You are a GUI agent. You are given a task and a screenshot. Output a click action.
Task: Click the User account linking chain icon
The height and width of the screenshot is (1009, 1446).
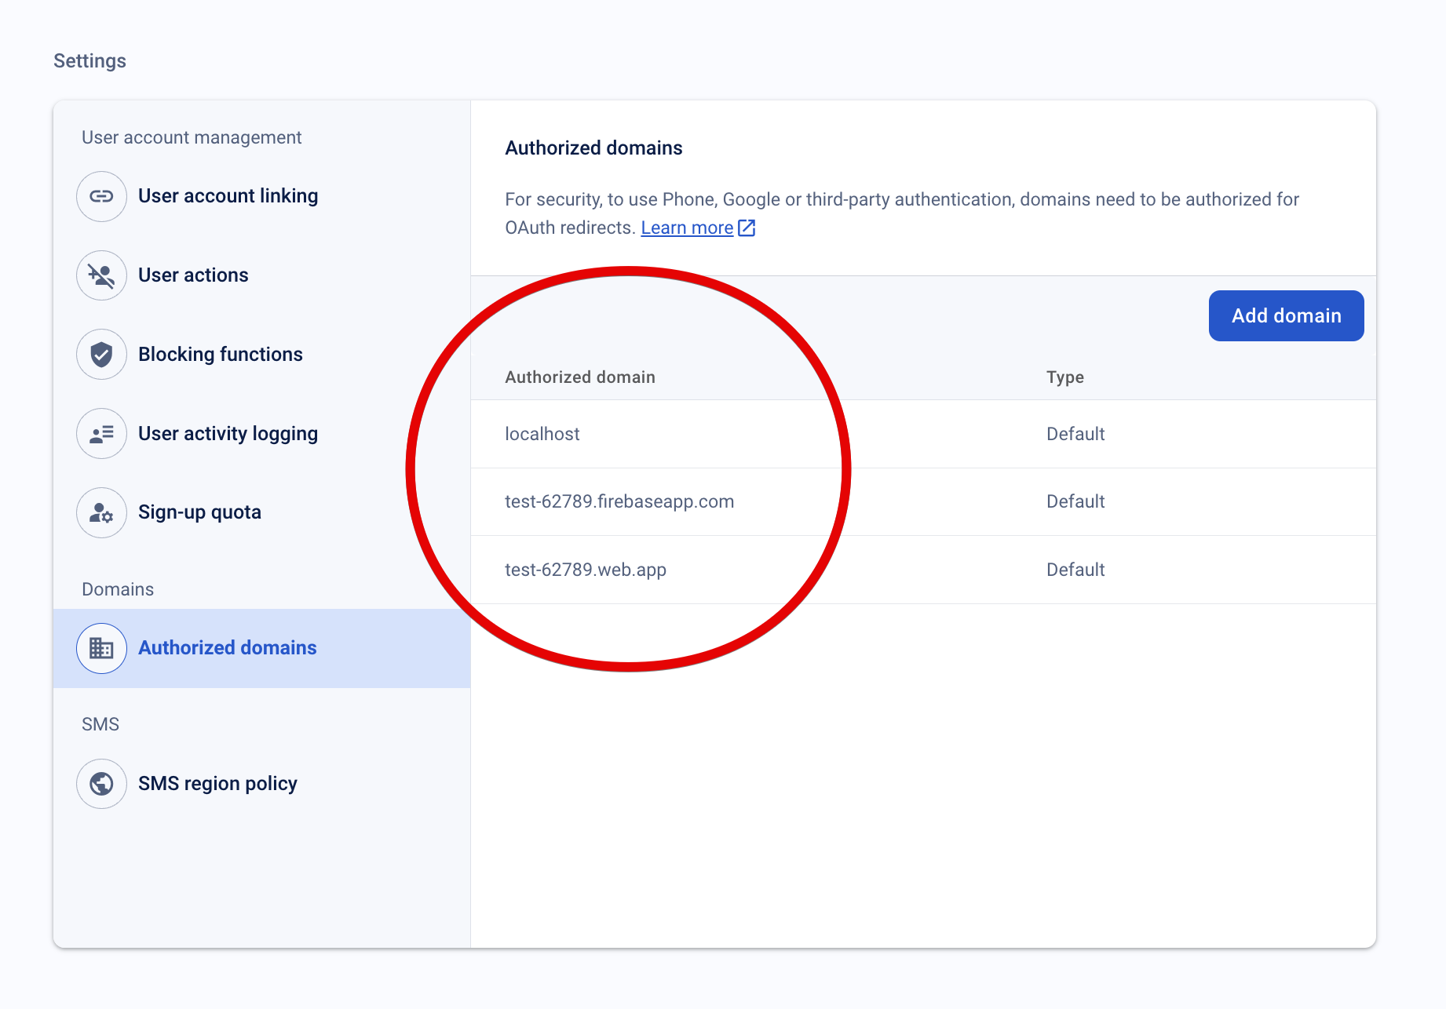[x=101, y=196]
